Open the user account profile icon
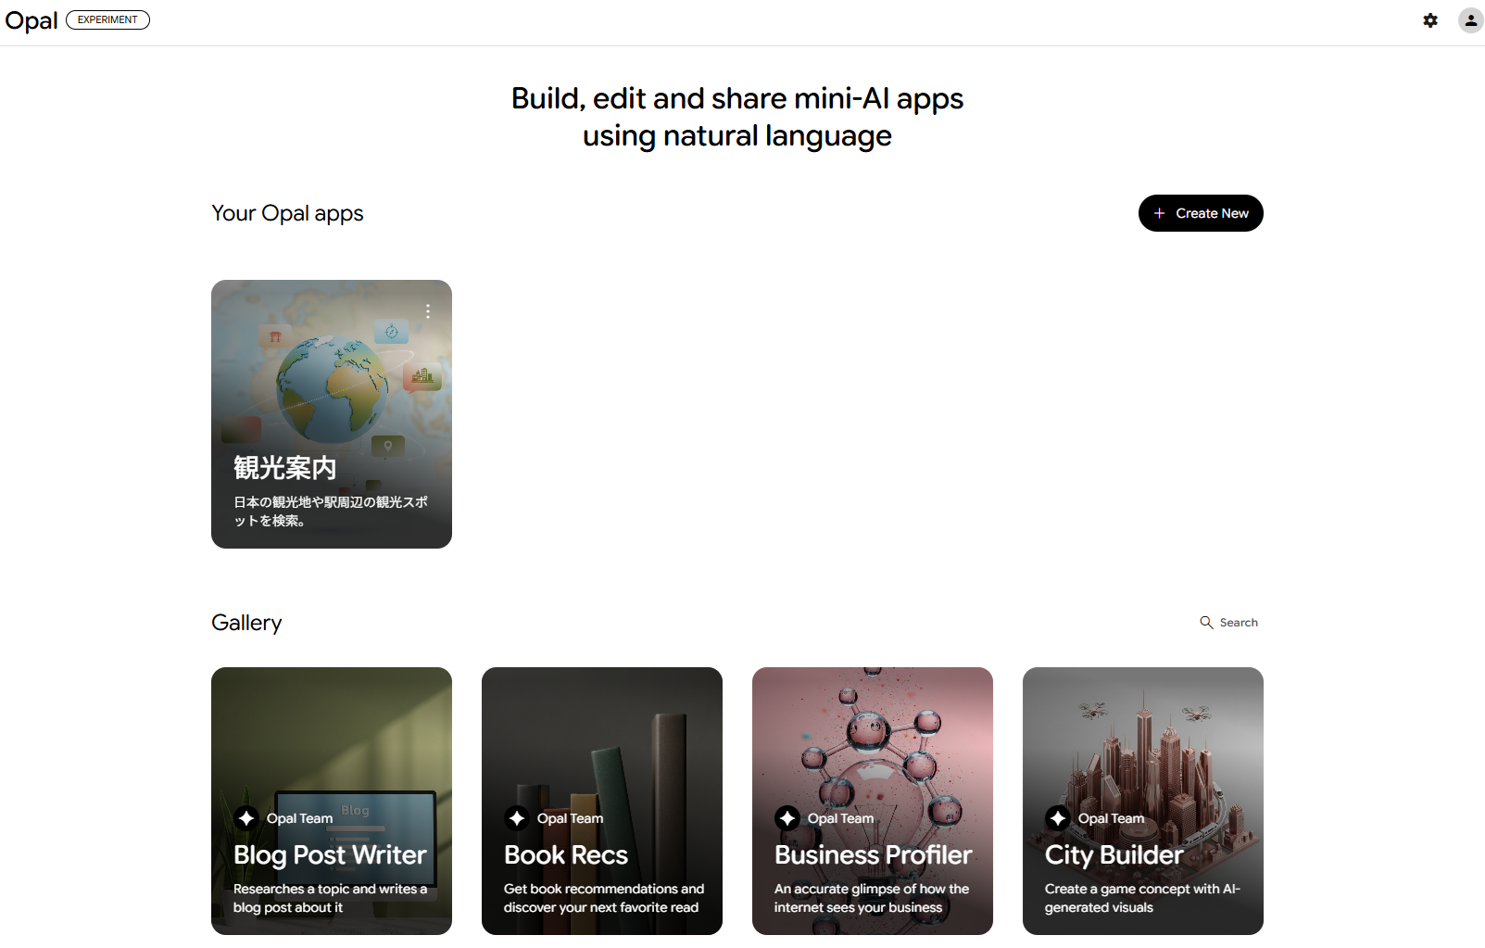This screenshot has height=948, width=1485. [x=1470, y=20]
